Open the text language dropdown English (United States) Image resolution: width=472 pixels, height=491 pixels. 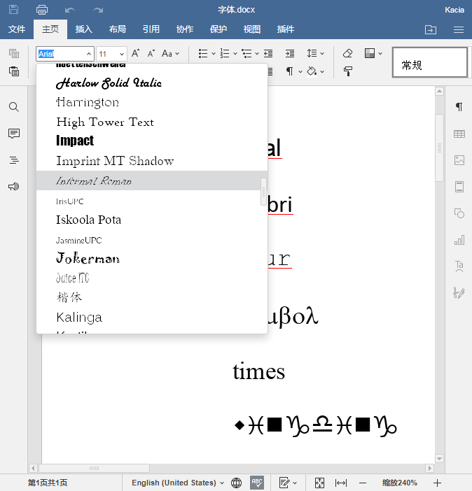point(177,483)
